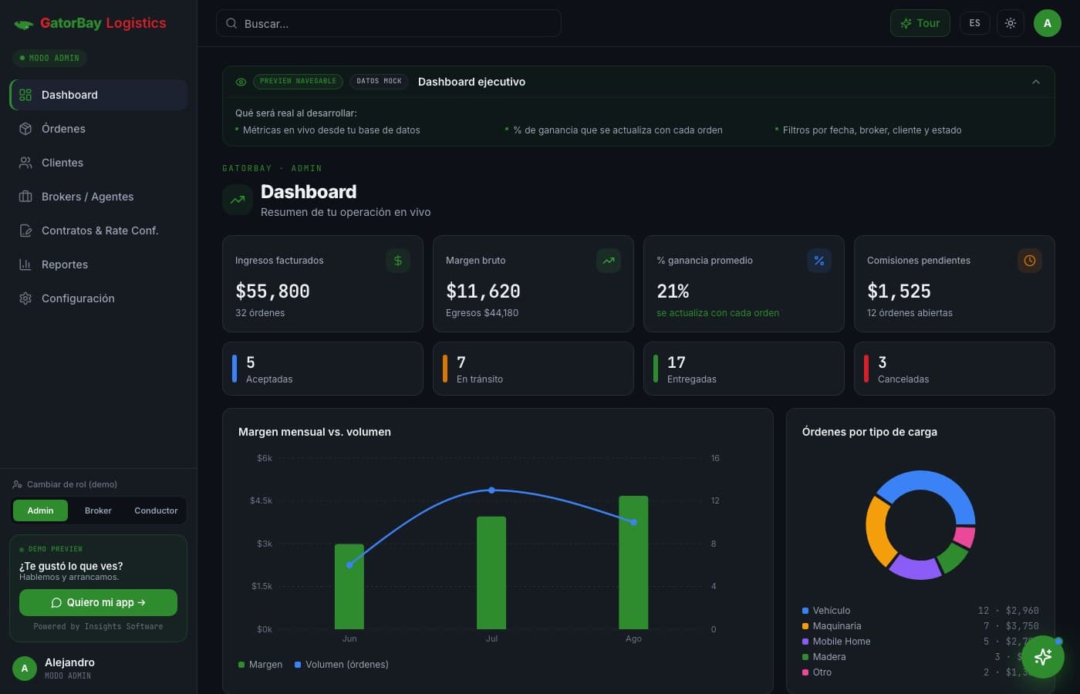The image size is (1080, 694).
Task: Navigate to Contratos & Rate Conf.
Action: click(99, 231)
